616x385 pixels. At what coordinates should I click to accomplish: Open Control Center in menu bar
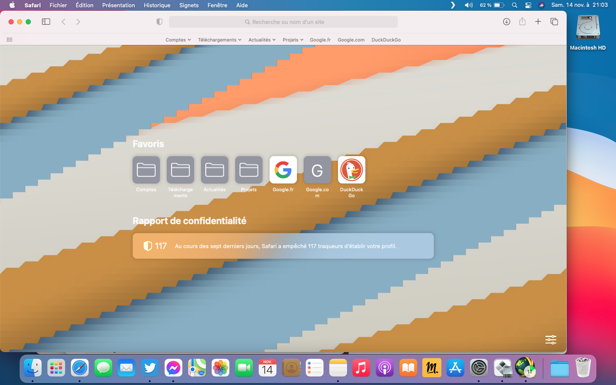[x=528, y=5]
